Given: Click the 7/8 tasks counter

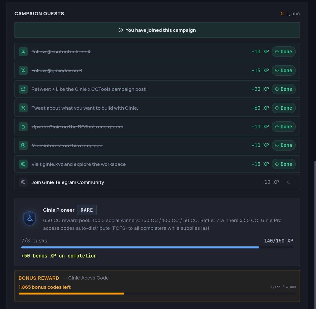Looking at the screenshot, I should (x=34, y=241).
